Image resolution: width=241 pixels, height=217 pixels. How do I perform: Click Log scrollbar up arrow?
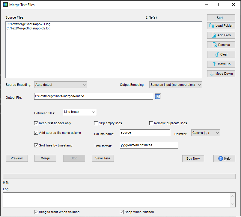tap(232, 196)
